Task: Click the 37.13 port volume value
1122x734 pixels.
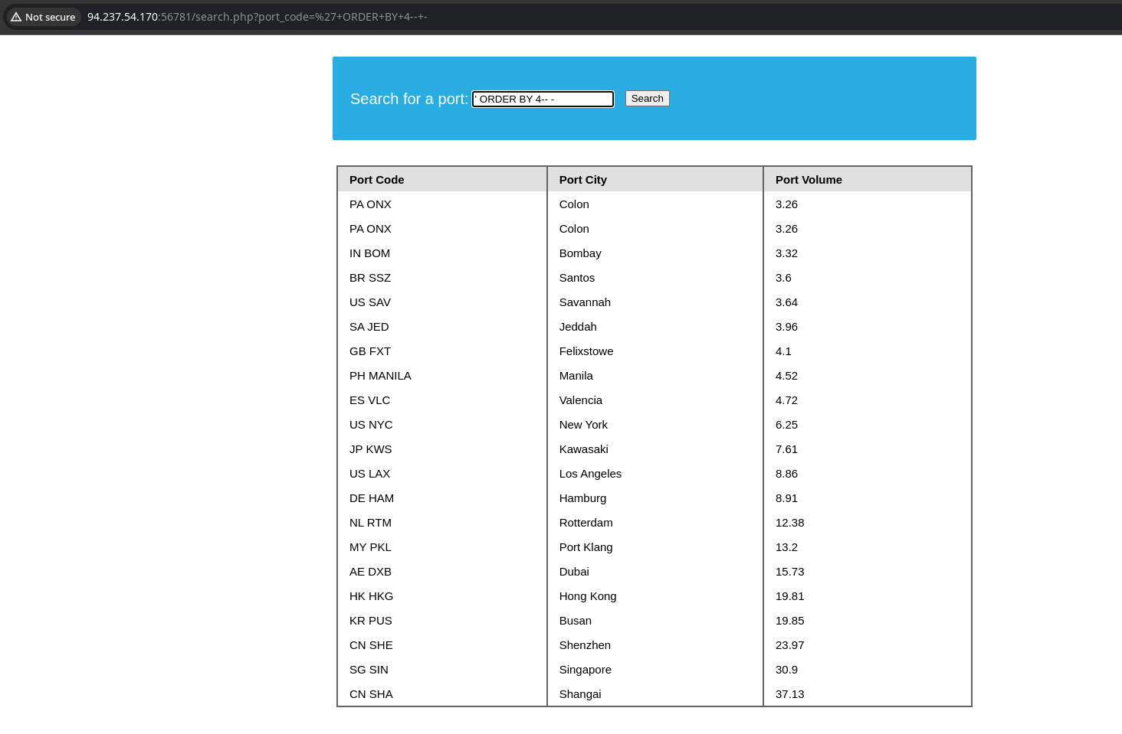Action: (789, 694)
